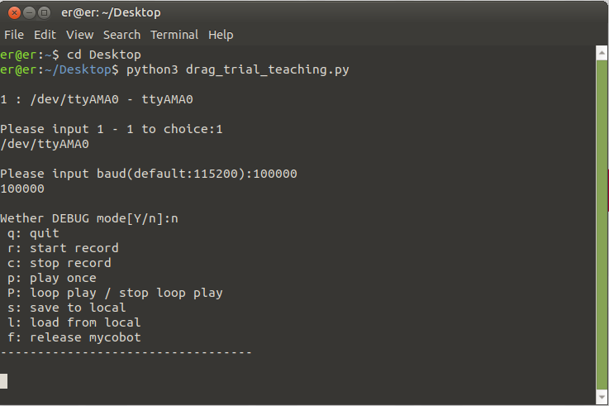Click the scrollbar down arrow
The width and height of the screenshot is (609, 406).
point(602,399)
